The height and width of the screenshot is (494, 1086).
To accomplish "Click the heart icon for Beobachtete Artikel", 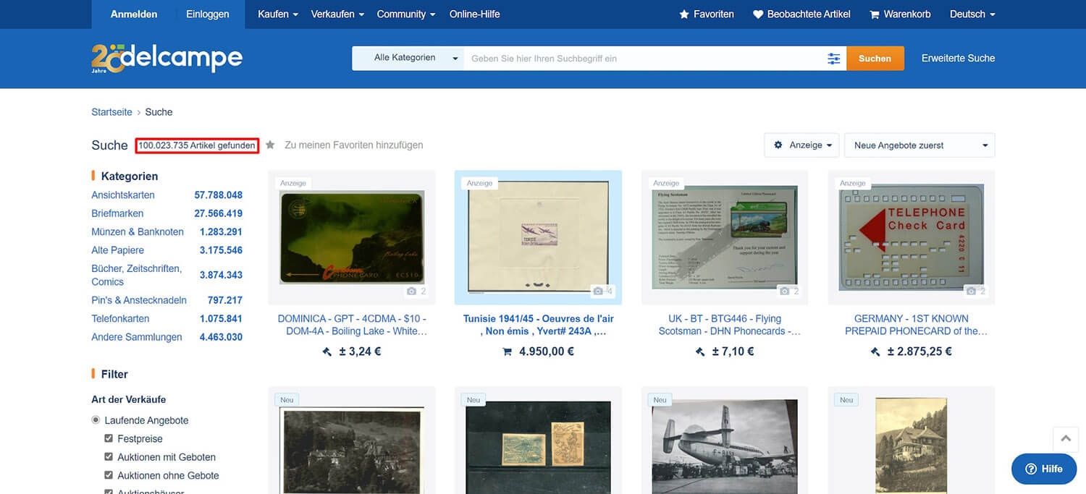I will [758, 14].
